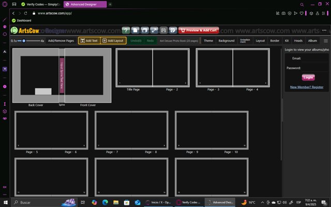This screenshot has height=207, width=331.
Task: Click the pink Login button
Action: pyautogui.click(x=308, y=78)
